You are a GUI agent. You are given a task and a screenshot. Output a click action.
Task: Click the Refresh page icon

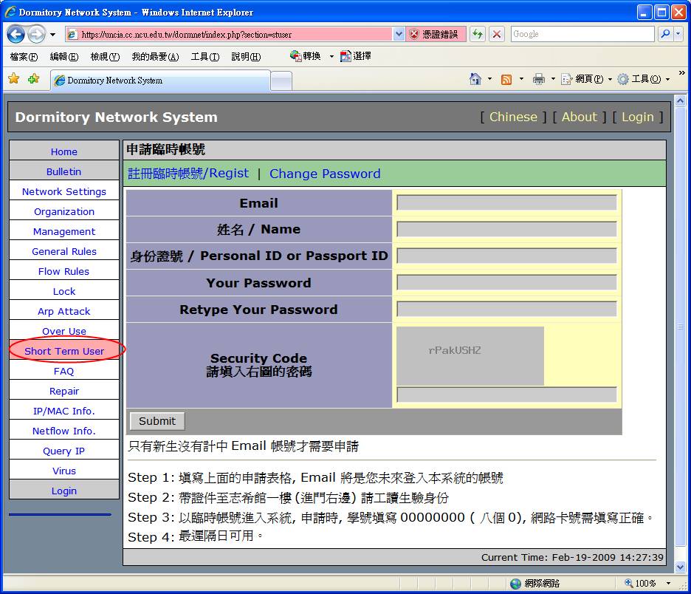(478, 34)
